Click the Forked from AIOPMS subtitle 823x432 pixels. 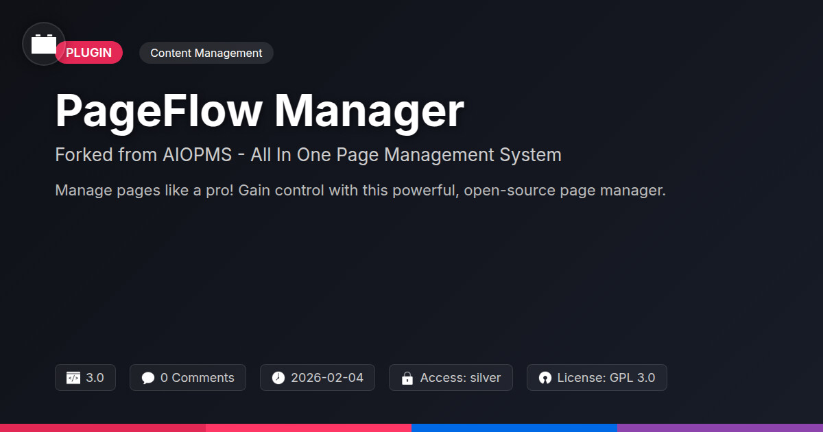point(308,155)
